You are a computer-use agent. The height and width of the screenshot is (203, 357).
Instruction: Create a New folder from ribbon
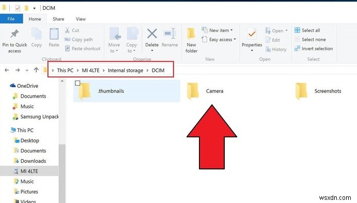click(191, 40)
